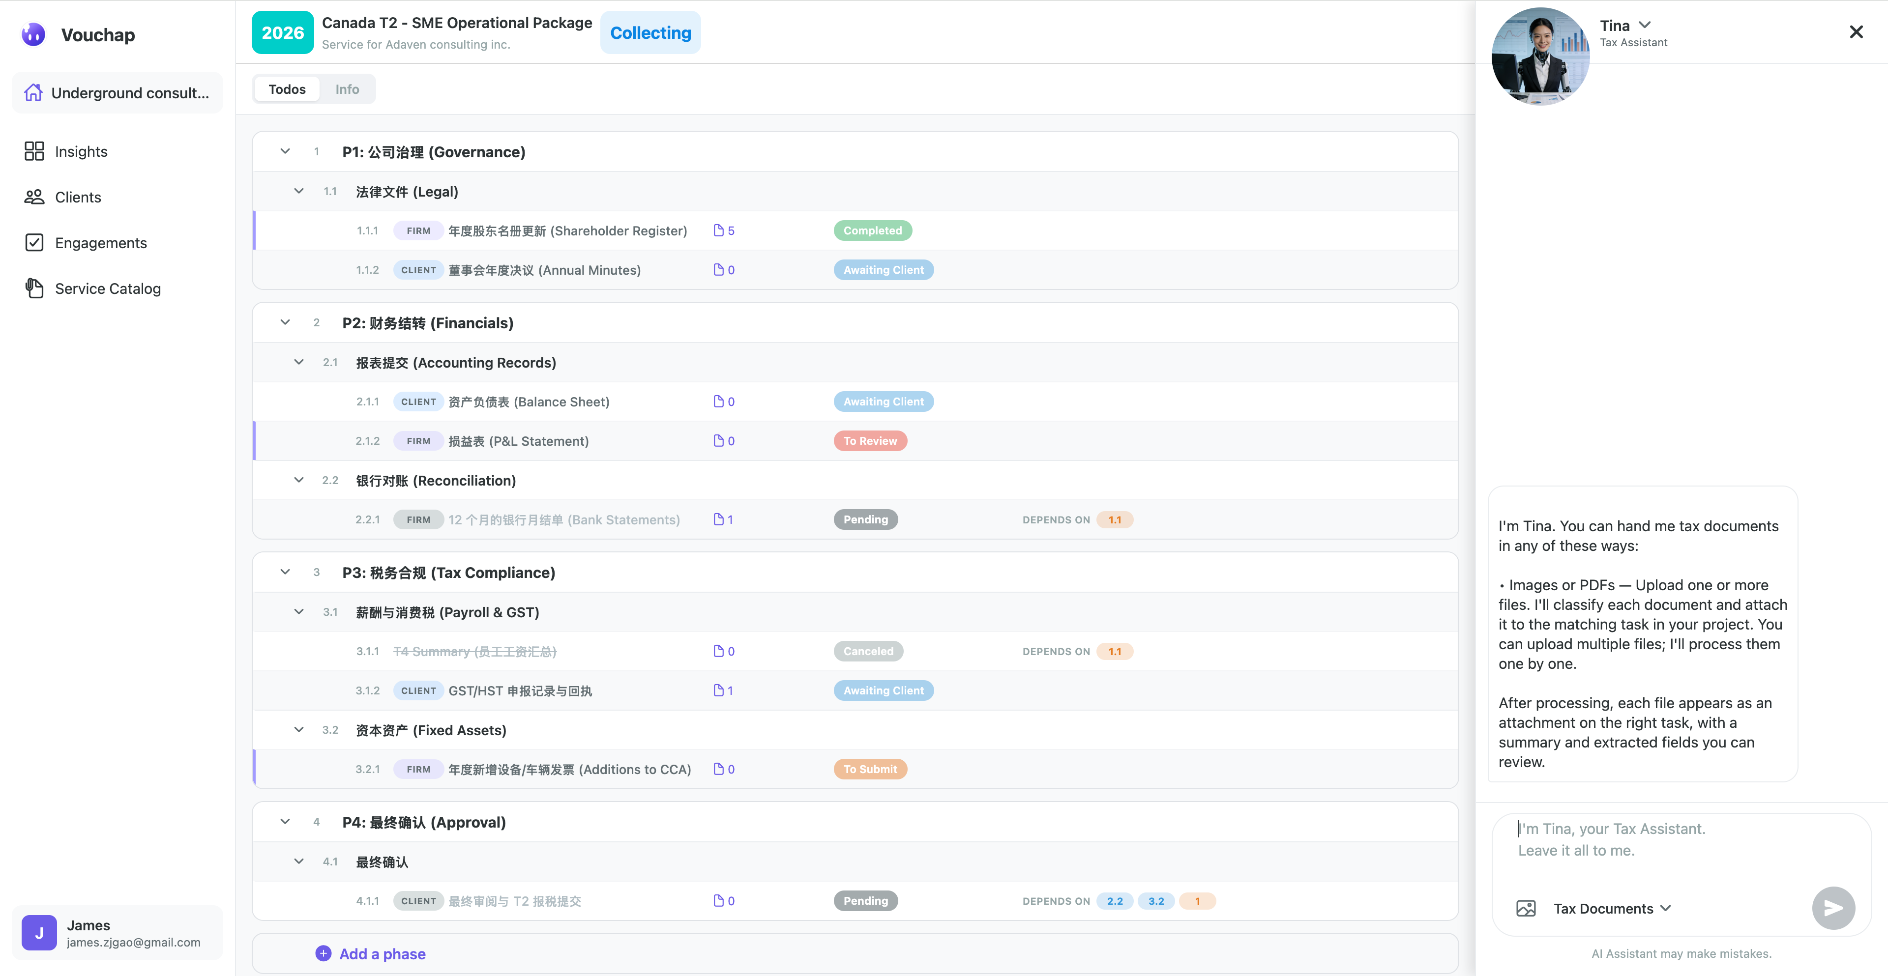The image size is (1888, 976).
Task: Click the send message arrow icon
Action: [x=1834, y=908]
